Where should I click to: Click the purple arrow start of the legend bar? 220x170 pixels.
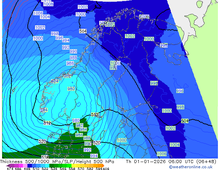point(8,165)
